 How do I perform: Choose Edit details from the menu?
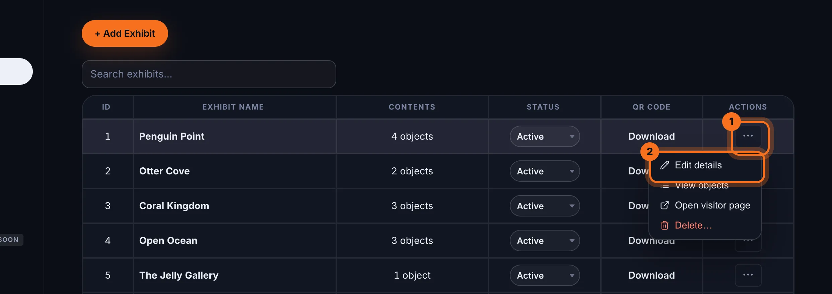pyautogui.click(x=705, y=165)
